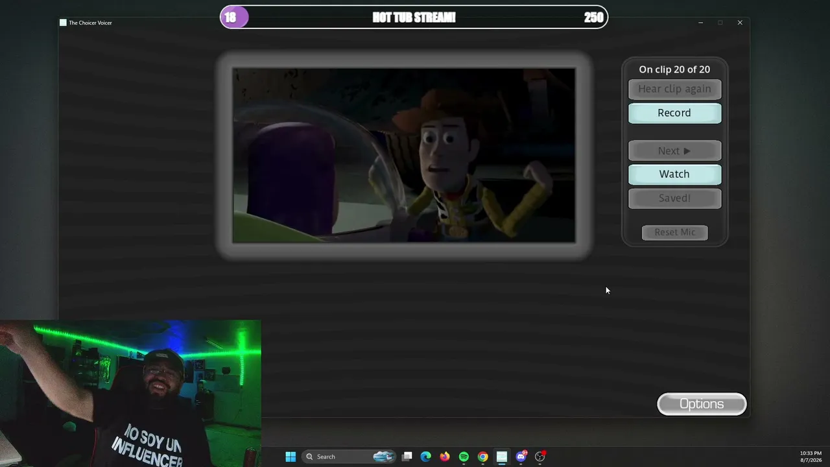Launch Microsoft Edge from the taskbar

click(425, 457)
